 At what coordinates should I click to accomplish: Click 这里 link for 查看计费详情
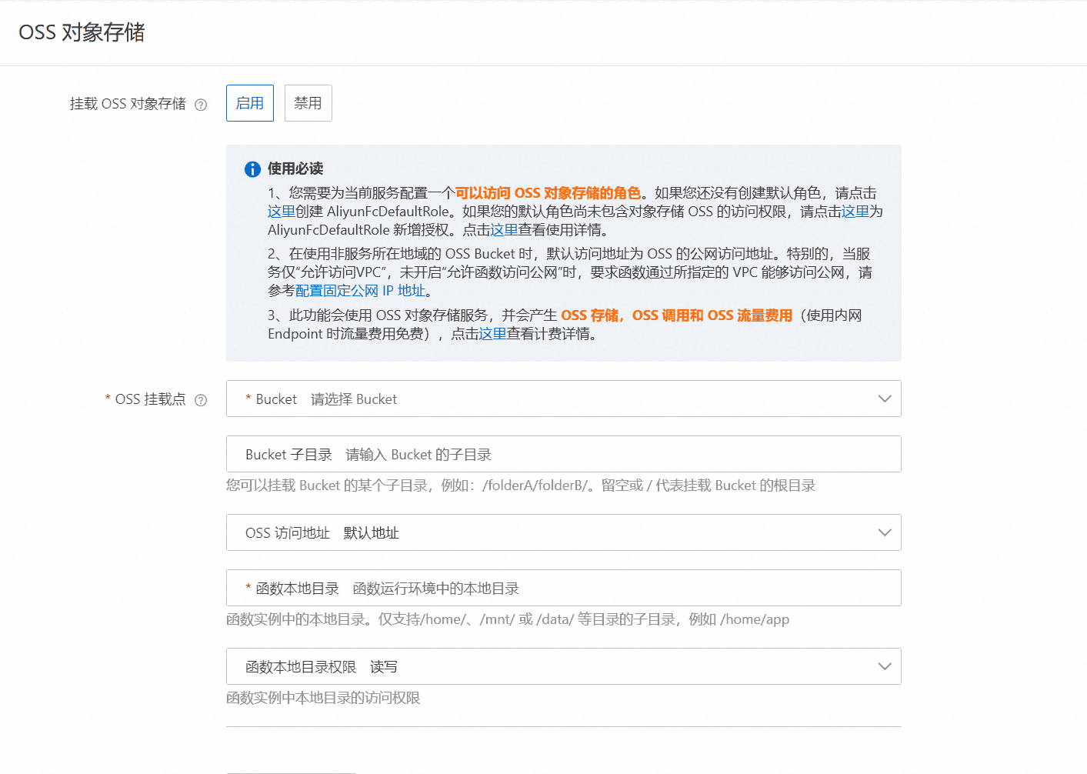pyautogui.click(x=492, y=334)
